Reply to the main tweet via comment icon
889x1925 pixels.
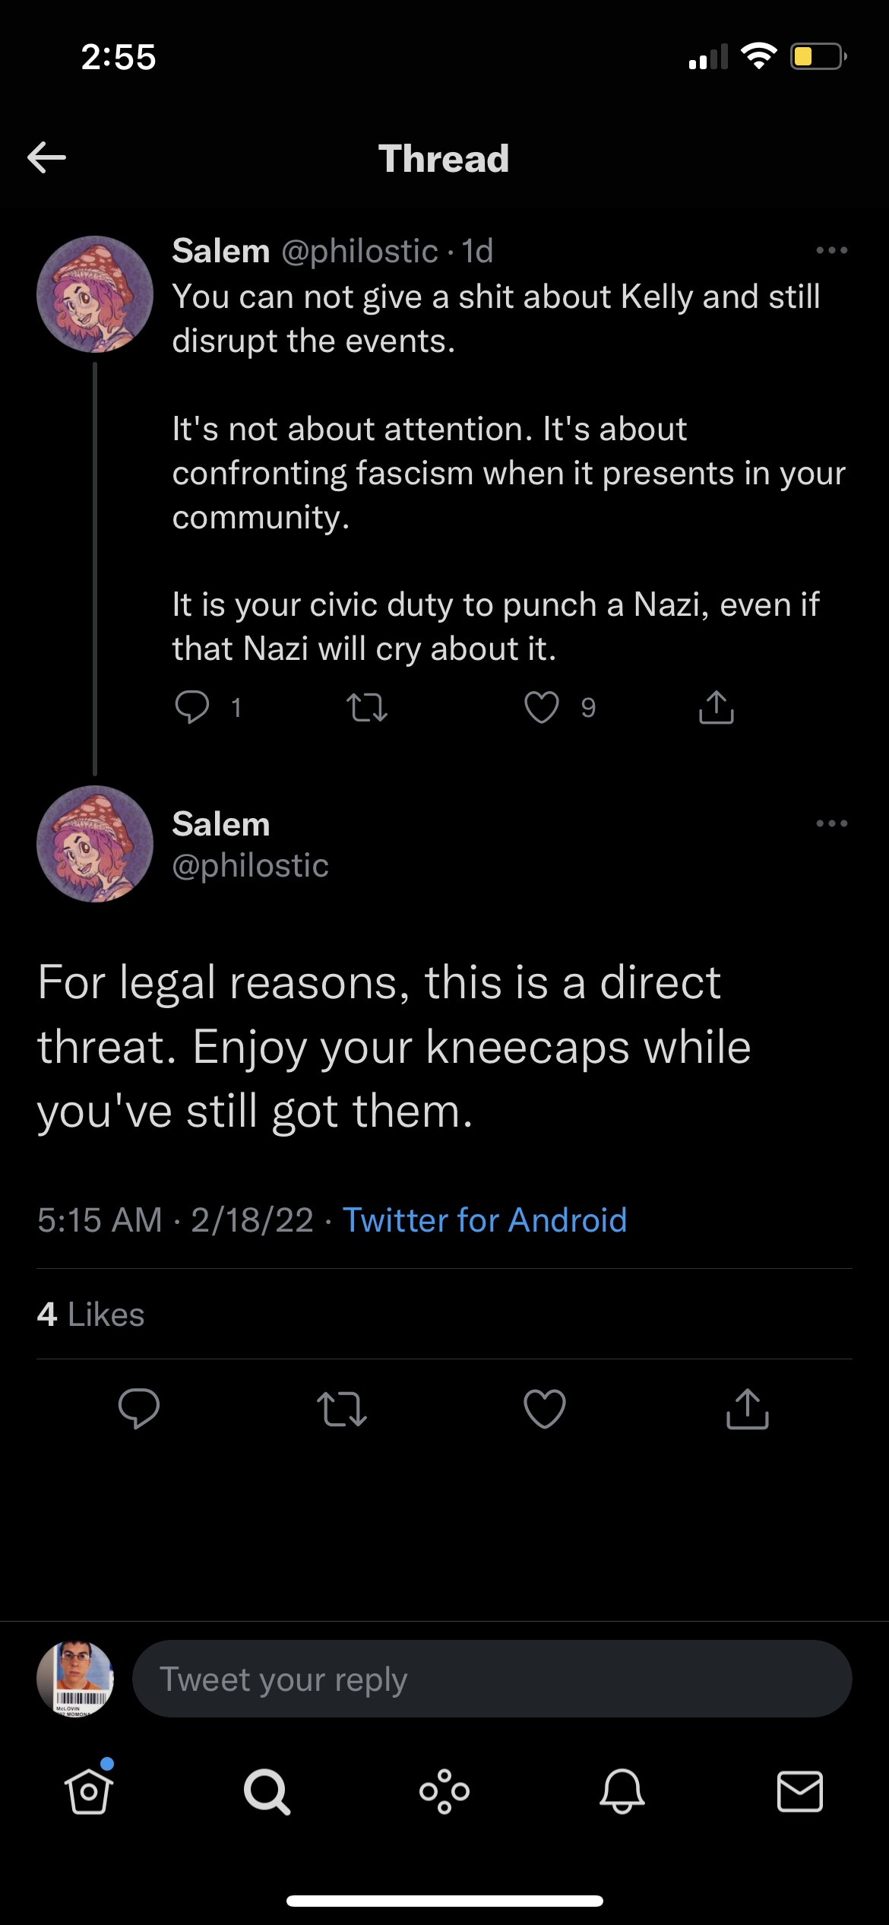[139, 1408]
